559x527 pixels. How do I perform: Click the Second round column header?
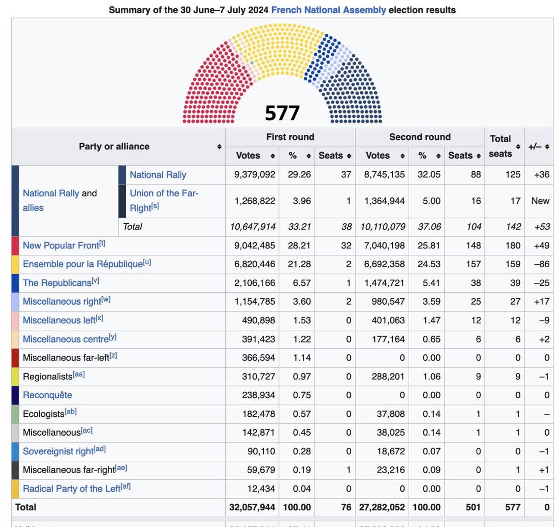pos(420,137)
